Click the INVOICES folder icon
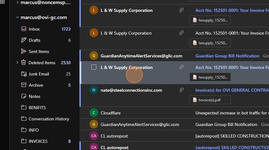Image resolution: width=269 pixels, height=150 pixels. pos(24,141)
